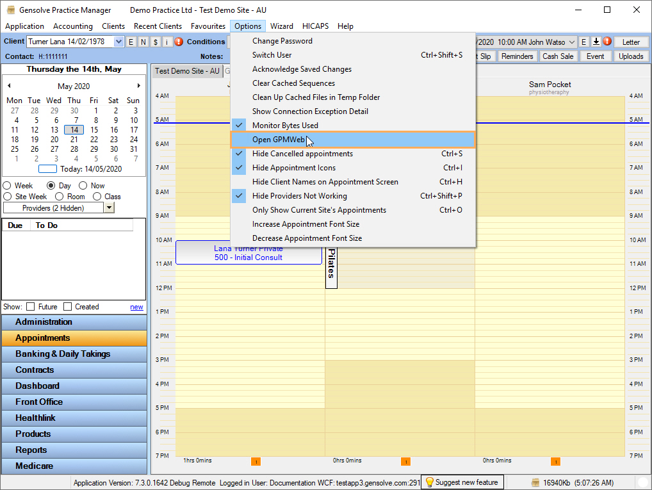This screenshot has height=490, width=652.
Task: Click the N icon next to client name
Action: (143, 42)
